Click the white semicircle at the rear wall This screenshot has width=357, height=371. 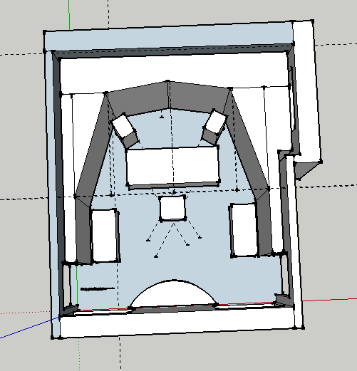pyautogui.click(x=173, y=293)
